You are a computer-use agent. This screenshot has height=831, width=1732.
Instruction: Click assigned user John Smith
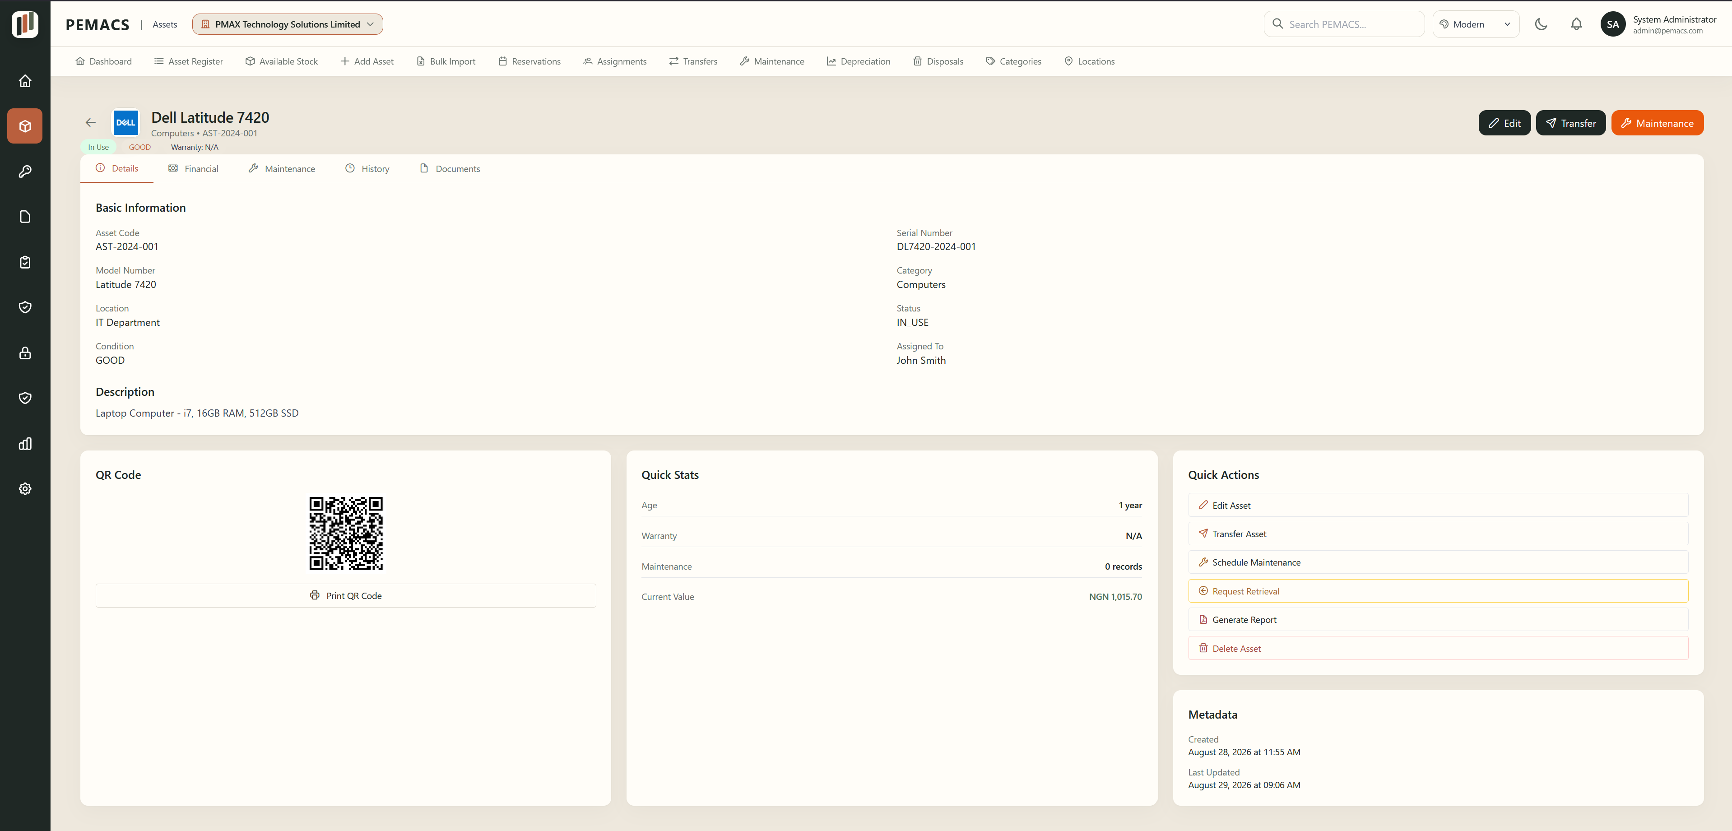[921, 360]
